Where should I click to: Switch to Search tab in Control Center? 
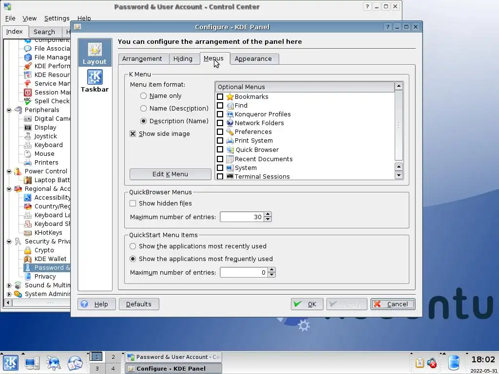pyautogui.click(x=44, y=32)
